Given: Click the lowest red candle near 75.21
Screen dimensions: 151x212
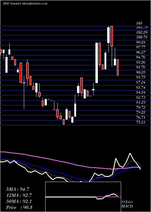Looking at the screenshot, I should tap(64, 121).
